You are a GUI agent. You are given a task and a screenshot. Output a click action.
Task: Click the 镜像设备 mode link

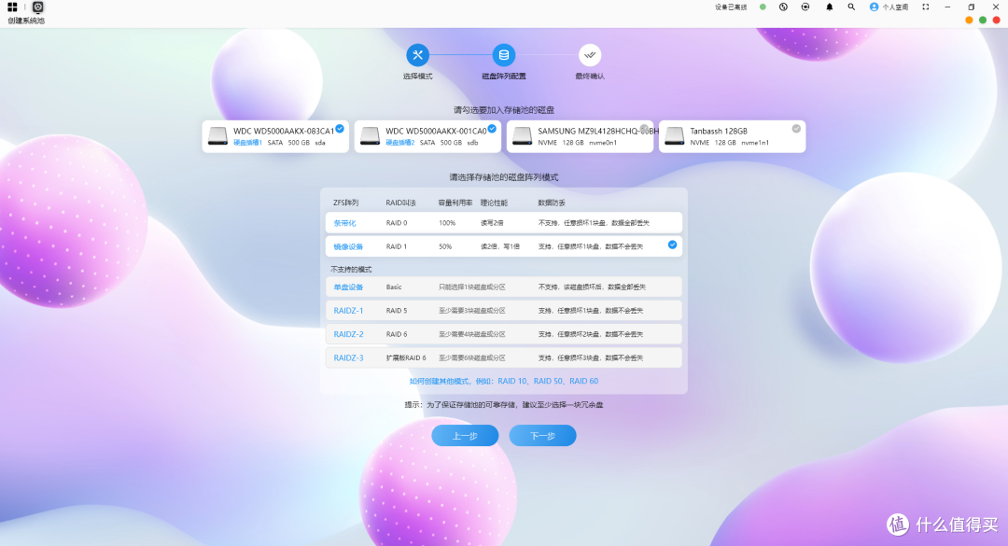pyautogui.click(x=348, y=246)
